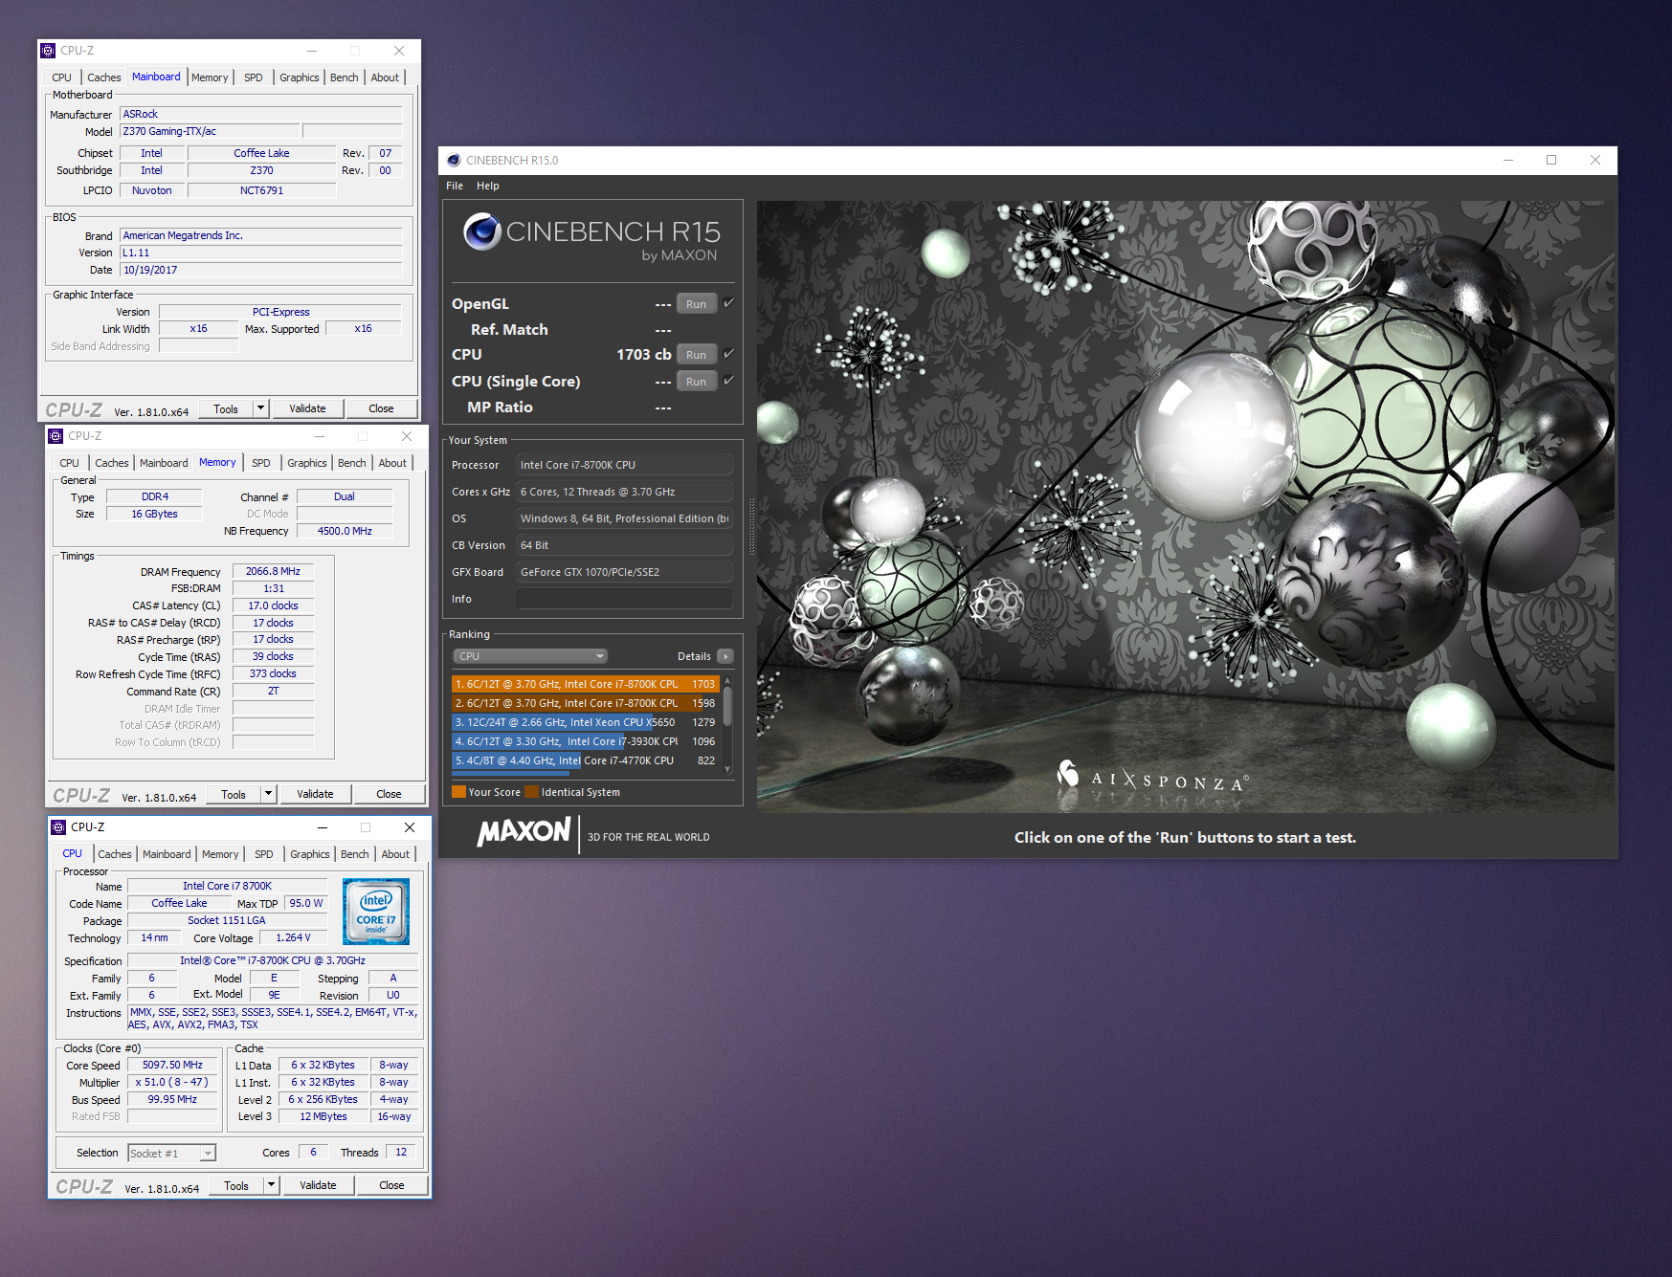
Task: Click Validate in Mainboard CPU-Z window
Action: pyautogui.click(x=307, y=408)
